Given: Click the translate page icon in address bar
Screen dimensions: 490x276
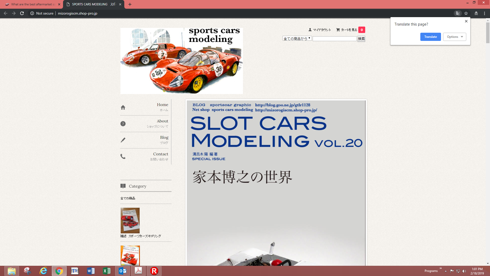Looking at the screenshot, I should coord(458,13).
